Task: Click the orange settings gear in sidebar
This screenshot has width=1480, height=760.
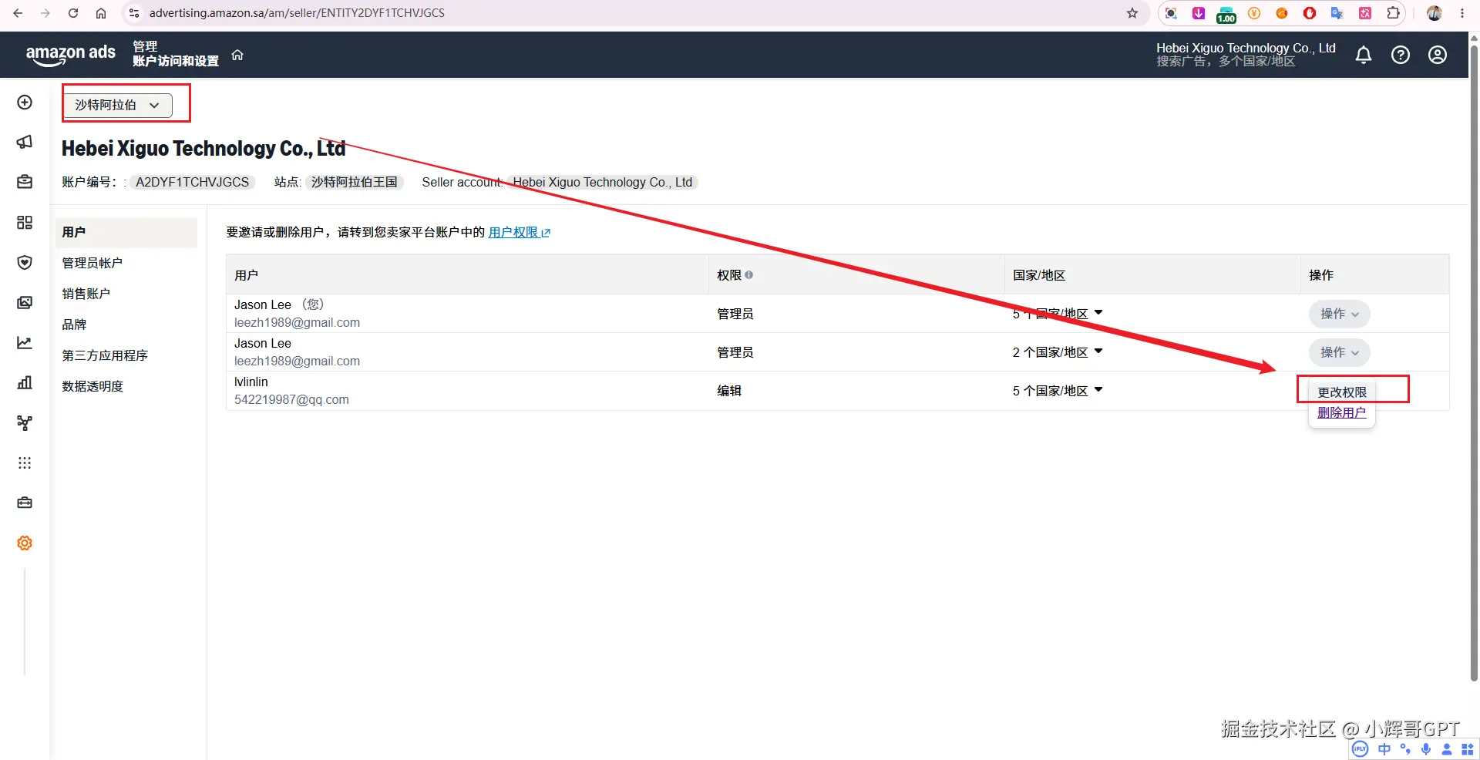Action: coord(25,543)
